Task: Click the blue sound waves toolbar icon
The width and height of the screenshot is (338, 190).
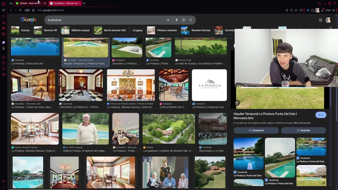Action: pos(308,10)
